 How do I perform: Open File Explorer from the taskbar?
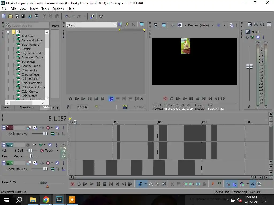[33, 200]
